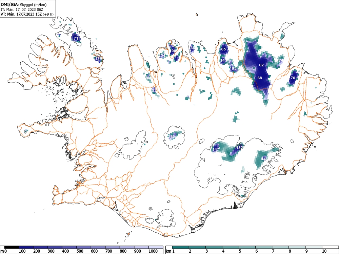339x254 pixels.
Task: Click the '500' label in the metres legend
Action: point(80,251)
